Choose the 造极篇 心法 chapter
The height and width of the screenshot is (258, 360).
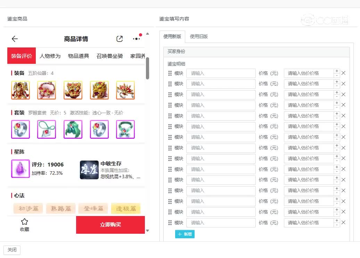126,208
